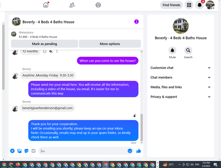The height and width of the screenshot is (168, 221).
Task: Click the Find friends button
Action: point(171,5)
